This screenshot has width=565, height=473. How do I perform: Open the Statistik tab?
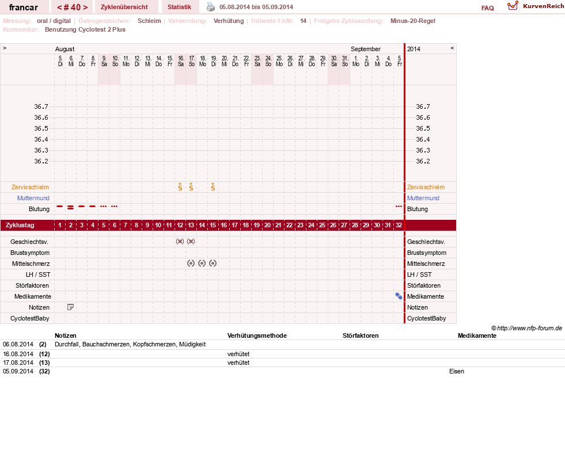coord(180,7)
